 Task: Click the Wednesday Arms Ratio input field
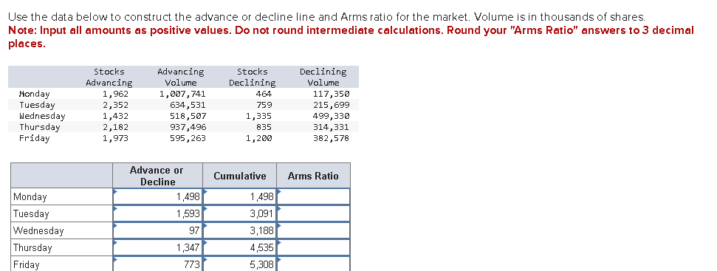(314, 230)
